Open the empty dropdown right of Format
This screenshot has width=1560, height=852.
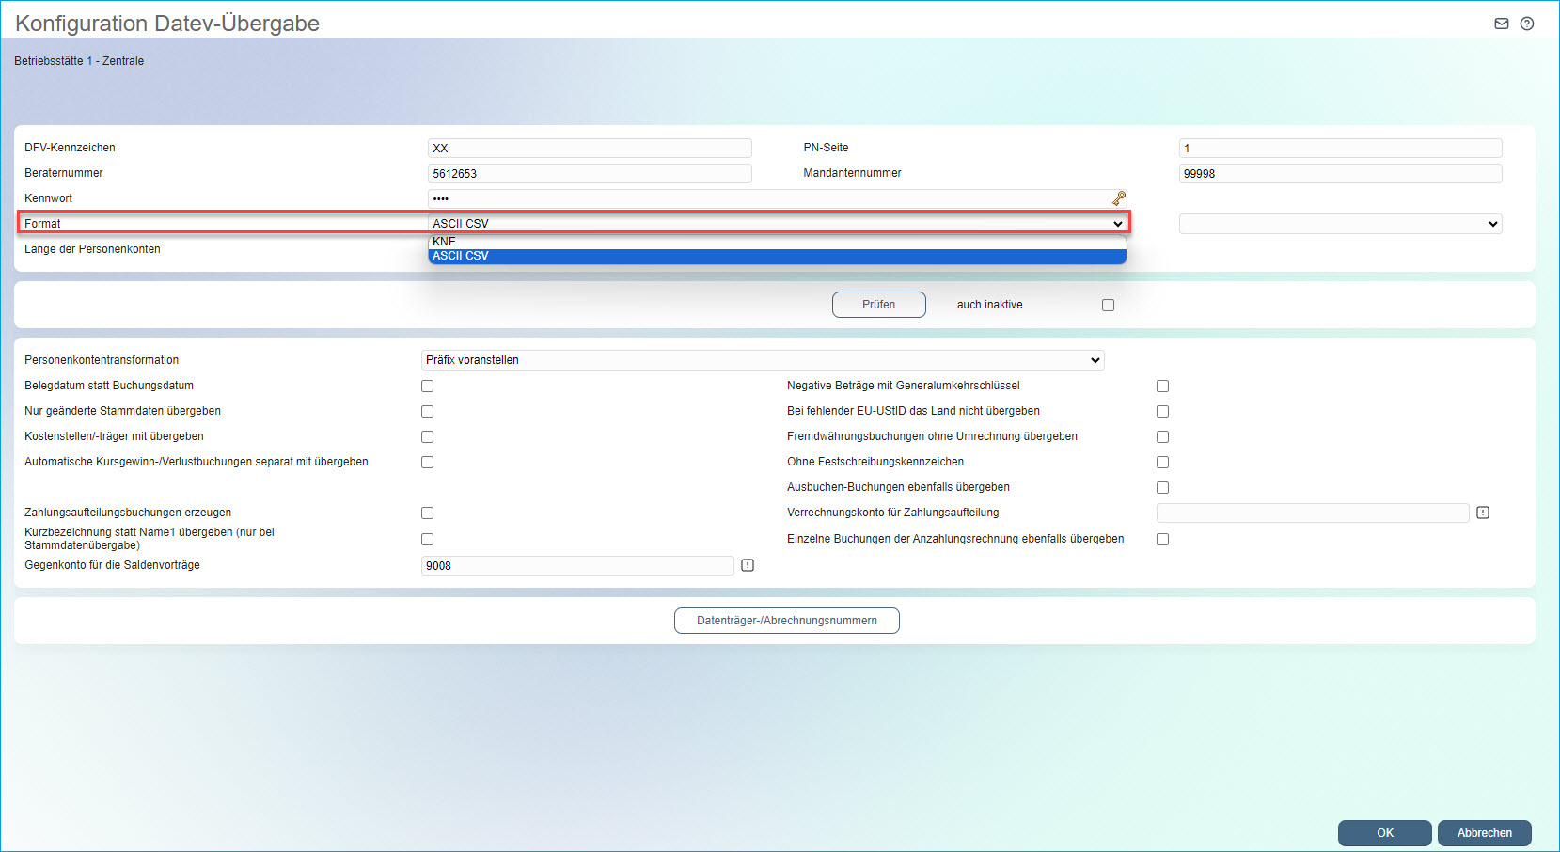(1340, 224)
